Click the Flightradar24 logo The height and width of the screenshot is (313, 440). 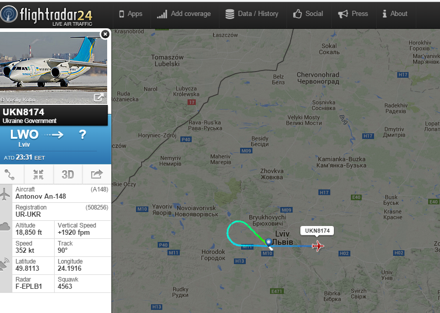pos(46,15)
